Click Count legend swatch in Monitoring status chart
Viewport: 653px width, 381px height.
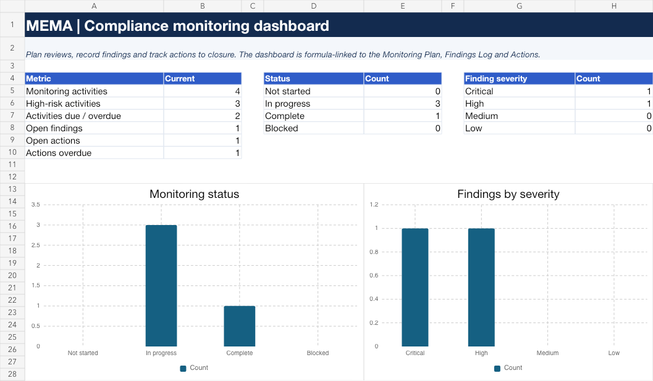[183, 368]
